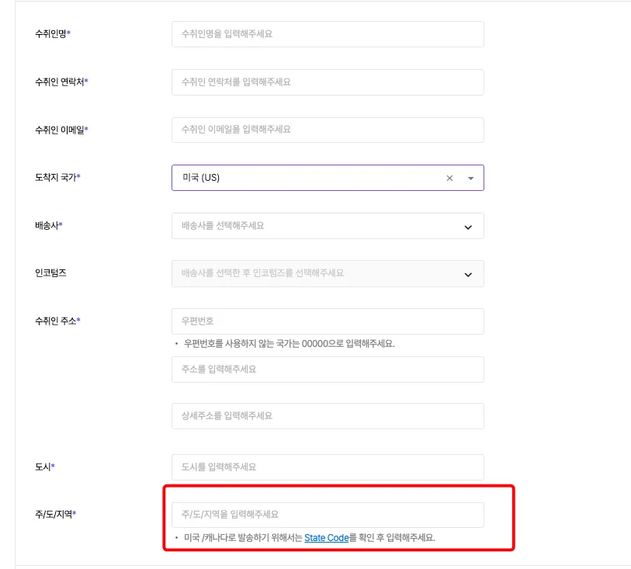Click the chevron icon on 인코텀즈 dropdown
The width and height of the screenshot is (631, 569).
point(468,274)
